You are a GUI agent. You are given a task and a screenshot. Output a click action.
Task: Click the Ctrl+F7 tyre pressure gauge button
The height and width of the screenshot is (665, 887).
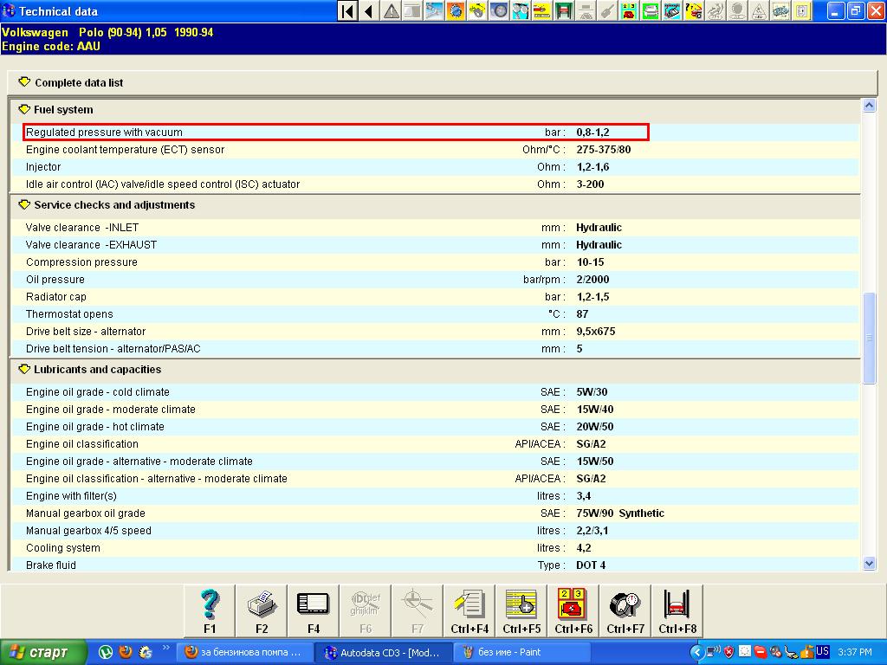[625, 610]
